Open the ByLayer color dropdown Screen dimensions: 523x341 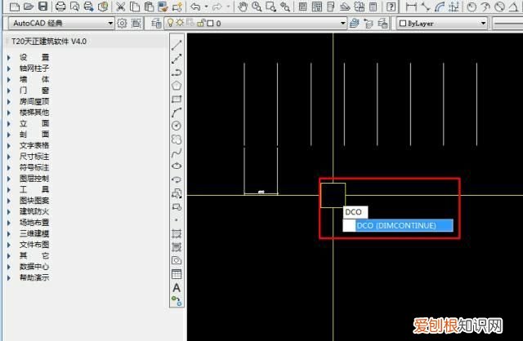tap(441, 24)
